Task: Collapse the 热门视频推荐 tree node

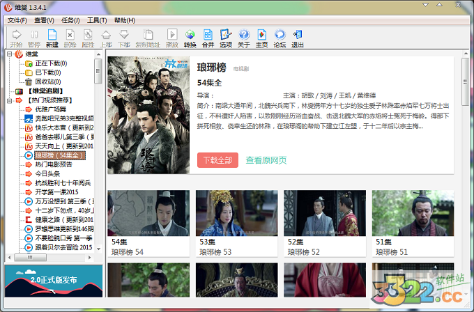Action: (10, 100)
